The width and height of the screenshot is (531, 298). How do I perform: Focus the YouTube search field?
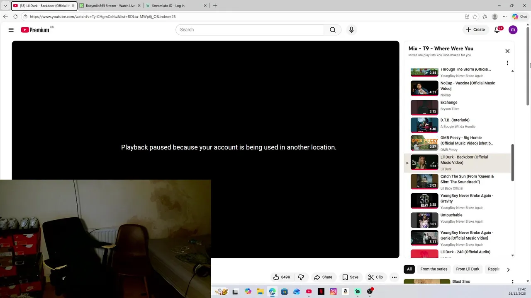pyautogui.click(x=250, y=30)
